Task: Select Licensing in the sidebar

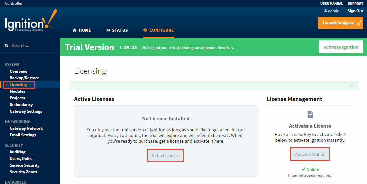Action: tap(18, 85)
